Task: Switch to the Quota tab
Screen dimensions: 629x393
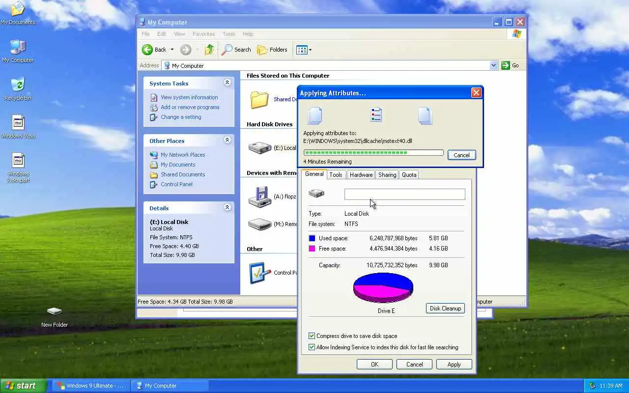Action: (x=409, y=174)
